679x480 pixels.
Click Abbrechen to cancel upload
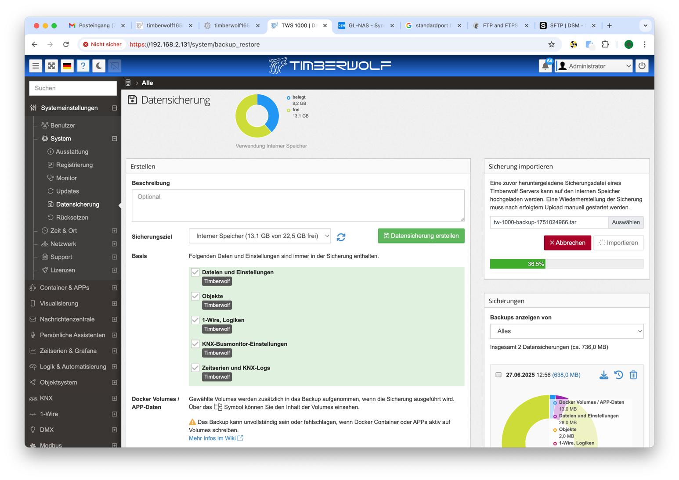tap(567, 243)
